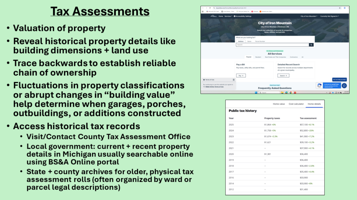Click the Windows taskbar search box
Image resolution: width=357 pixels, height=200 pixels.
coord(269,92)
